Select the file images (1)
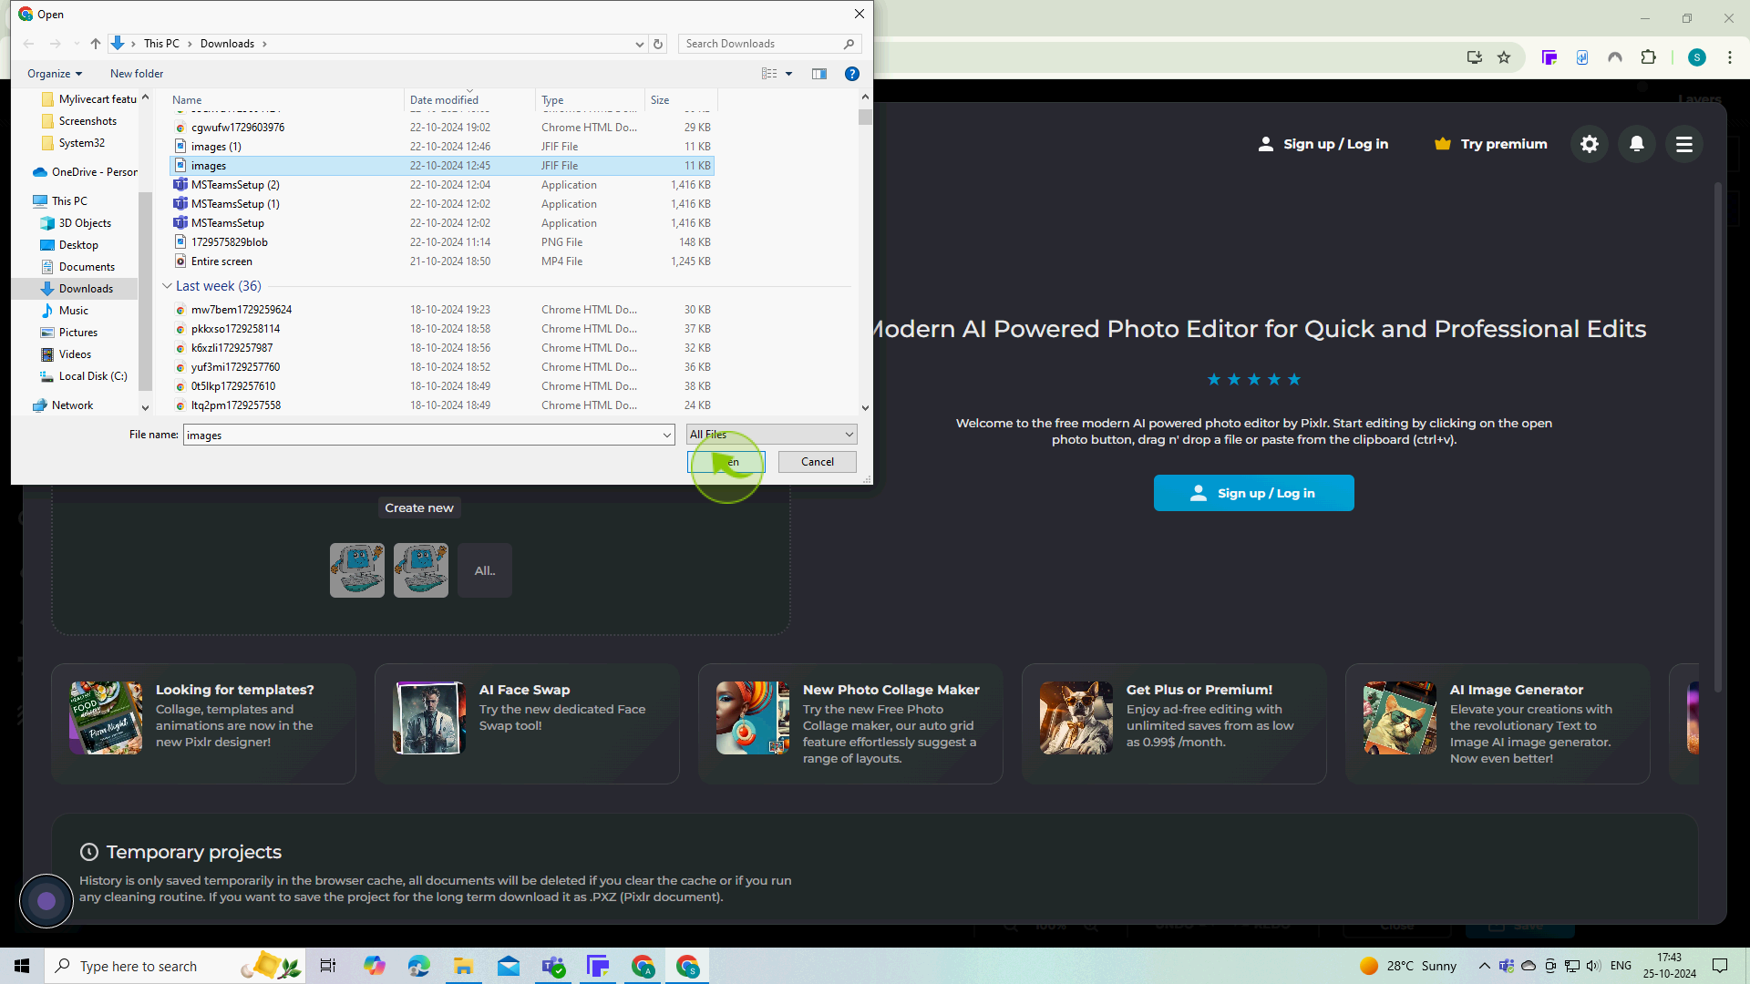The height and width of the screenshot is (984, 1750). [441, 147]
